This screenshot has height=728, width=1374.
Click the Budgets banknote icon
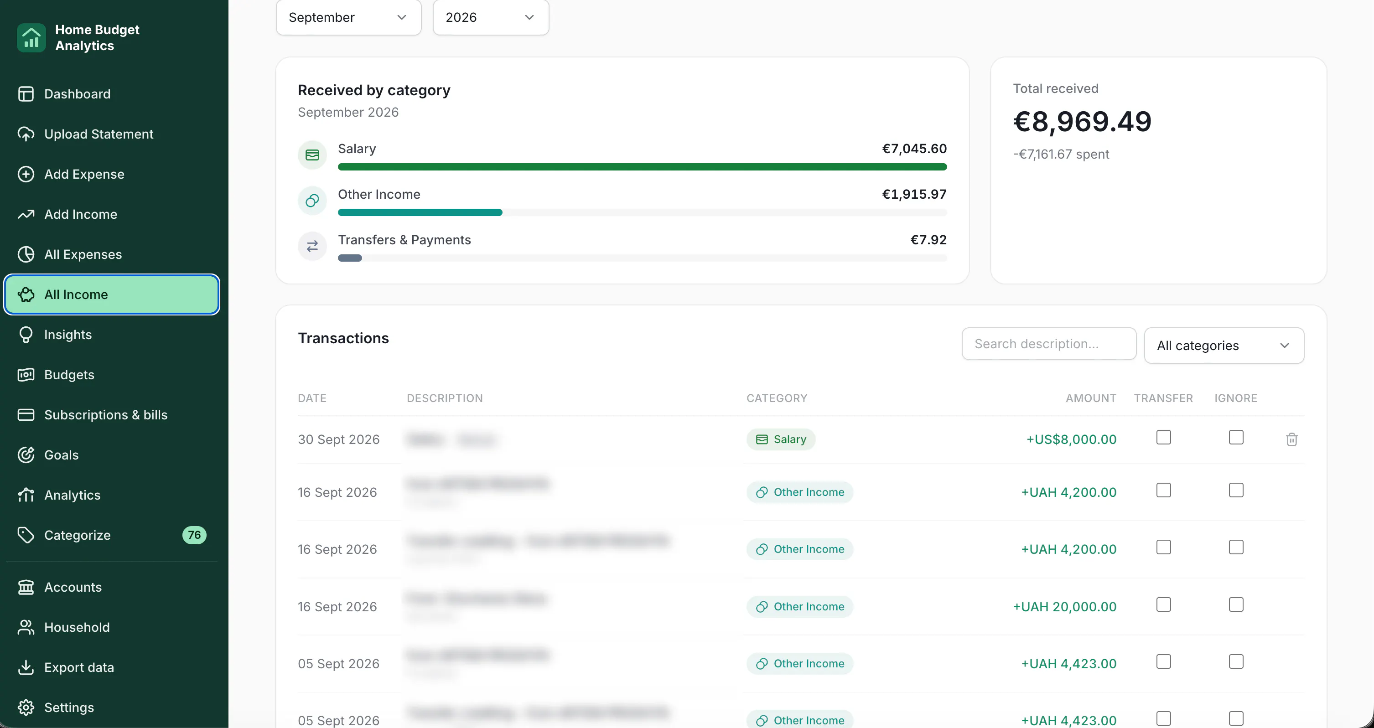tap(26, 375)
